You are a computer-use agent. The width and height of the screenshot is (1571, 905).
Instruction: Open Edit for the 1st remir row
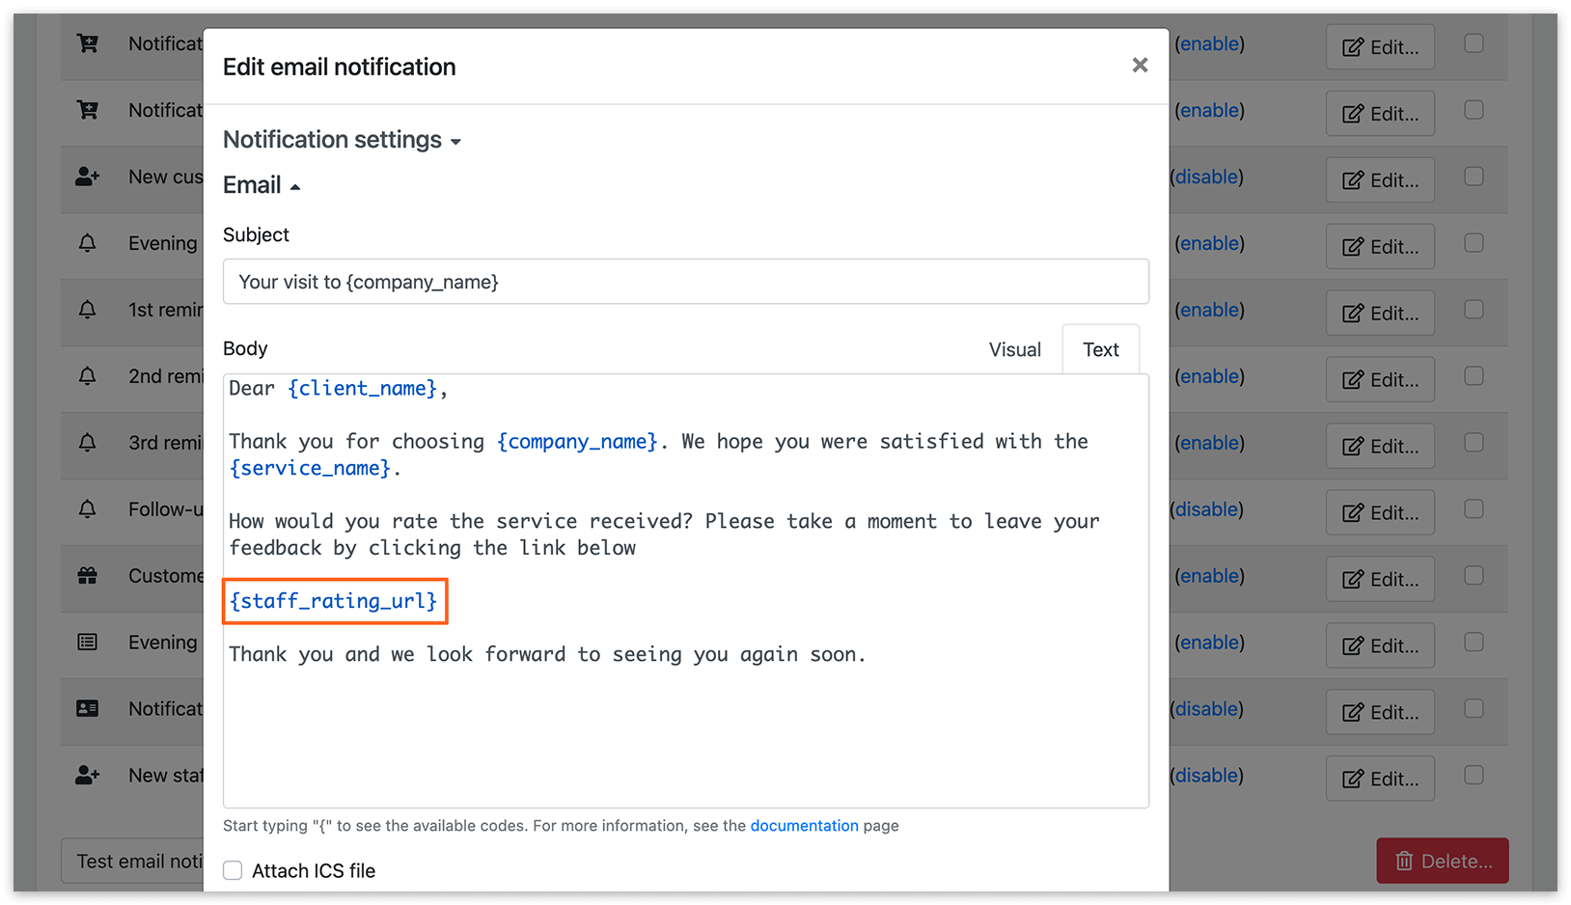(x=1380, y=314)
